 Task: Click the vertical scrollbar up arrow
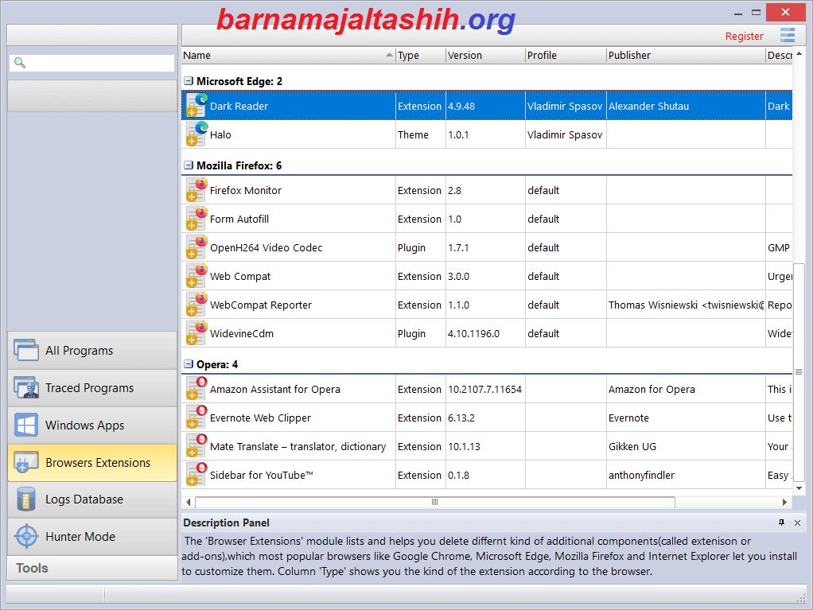click(x=799, y=53)
